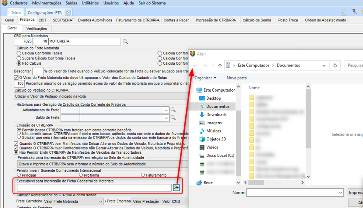
Task: Switch to the Início tab
Action: click(x=16, y=13)
